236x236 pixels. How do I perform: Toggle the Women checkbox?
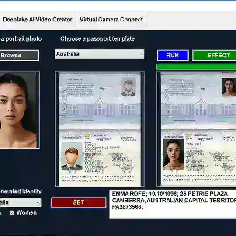[x=12, y=213]
